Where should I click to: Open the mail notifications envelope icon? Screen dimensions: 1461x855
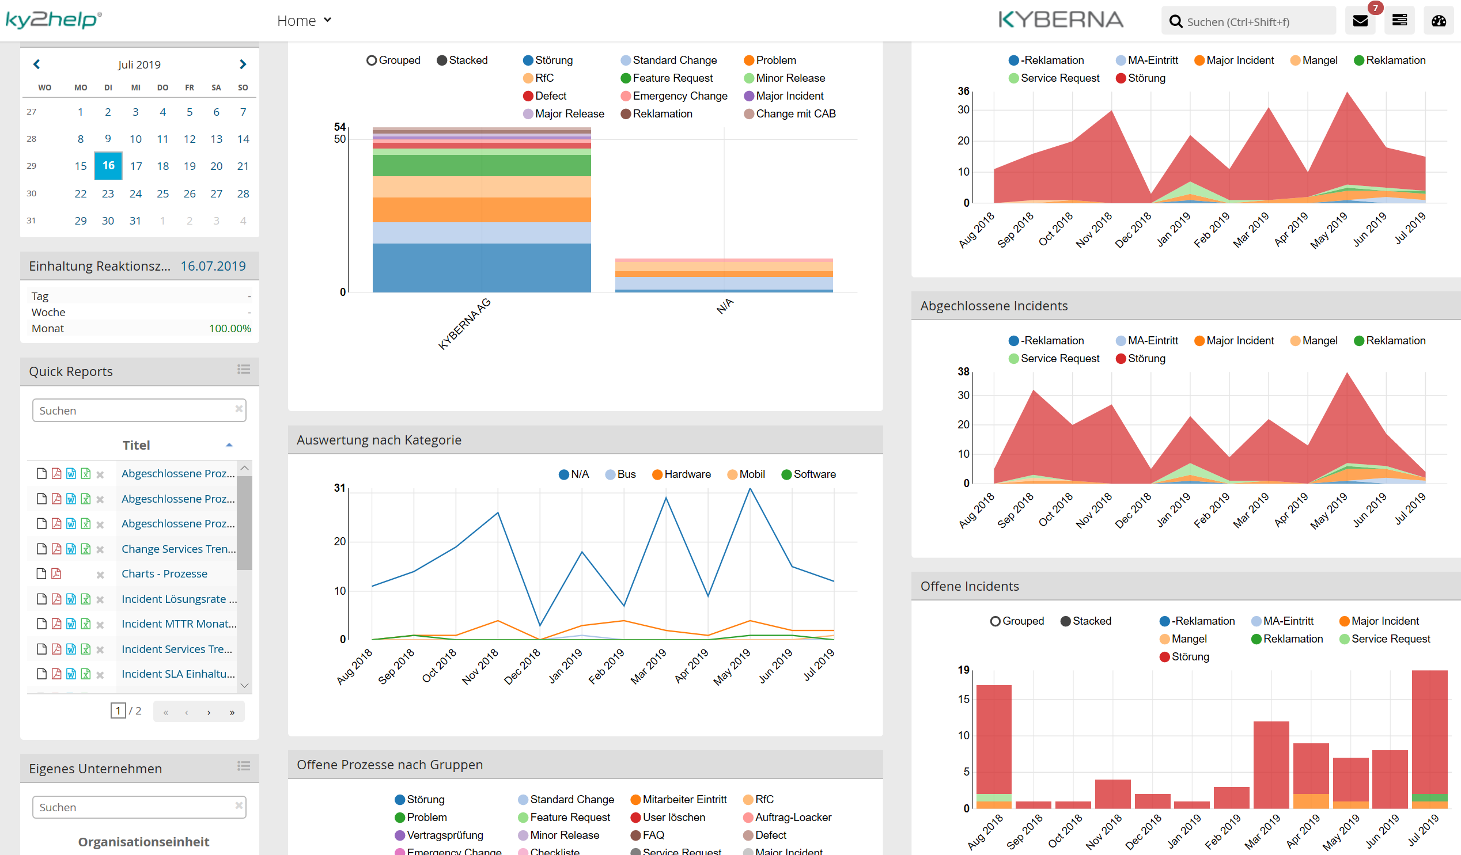coord(1360,21)
